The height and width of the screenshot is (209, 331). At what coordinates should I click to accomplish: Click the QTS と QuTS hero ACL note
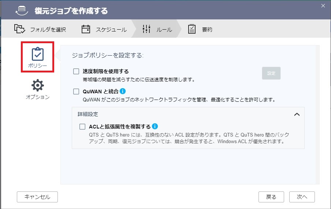tap(189, 138)
